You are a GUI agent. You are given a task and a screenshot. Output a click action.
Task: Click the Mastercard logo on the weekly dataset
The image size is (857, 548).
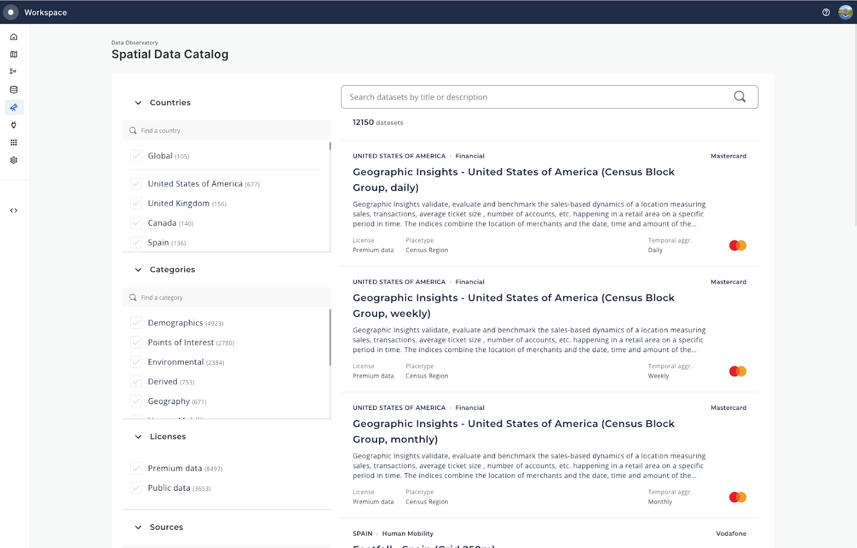point(737,371)
